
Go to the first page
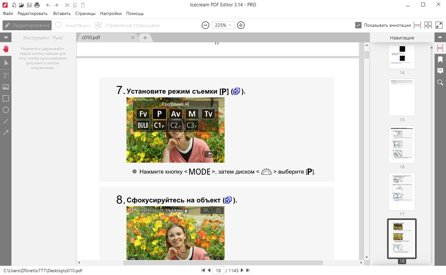pos(203,271)
